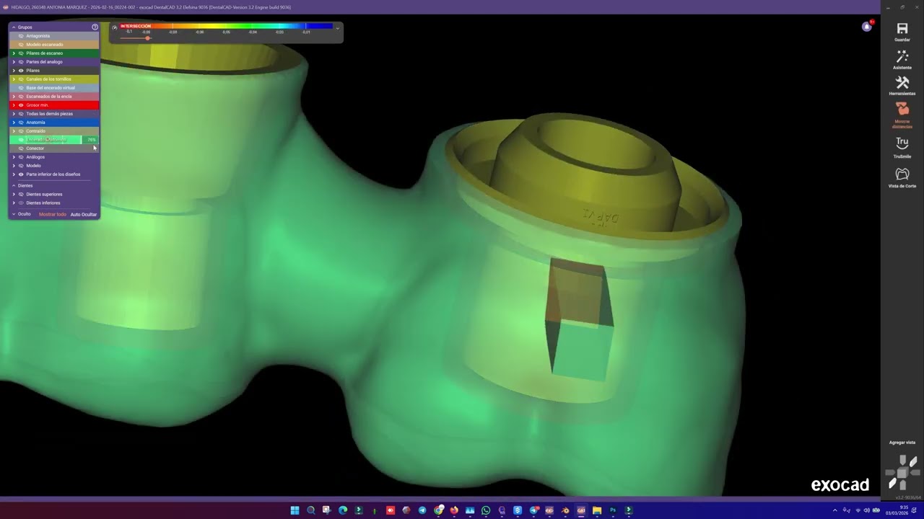Expand the Pilares de escaneo group

pyautogui.click(x=14, y=53)
